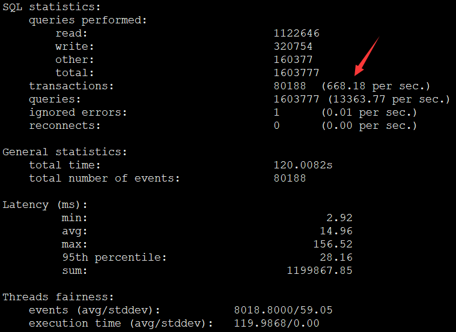Click the other count 160377
456x332 pixels.
(293, 59)
